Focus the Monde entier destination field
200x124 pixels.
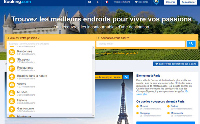(x=140, y=44)
